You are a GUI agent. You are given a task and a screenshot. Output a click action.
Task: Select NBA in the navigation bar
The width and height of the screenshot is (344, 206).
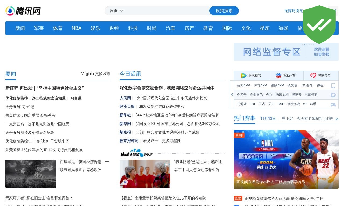click(77, 28)
